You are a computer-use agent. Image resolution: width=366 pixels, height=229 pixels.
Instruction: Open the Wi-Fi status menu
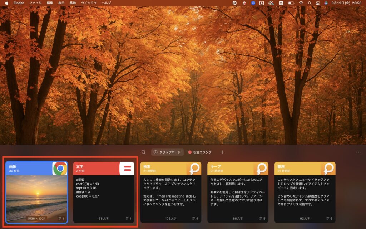[301, 3]
